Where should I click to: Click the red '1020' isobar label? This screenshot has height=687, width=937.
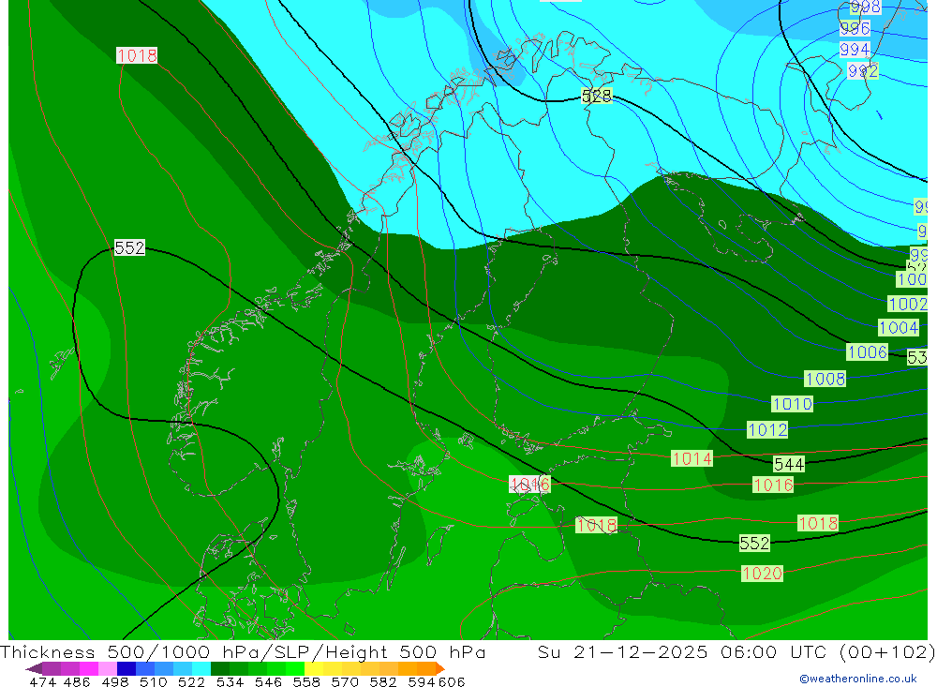(762, 574)
